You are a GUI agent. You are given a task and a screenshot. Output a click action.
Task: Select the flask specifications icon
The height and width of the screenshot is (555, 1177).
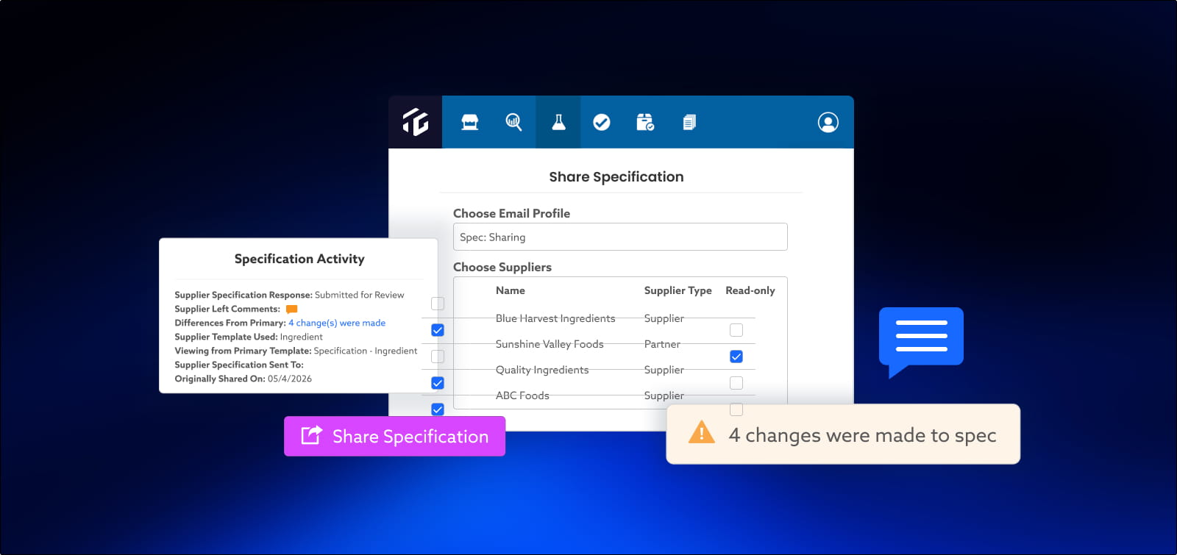pyautogui.click(x=558, y=122)
